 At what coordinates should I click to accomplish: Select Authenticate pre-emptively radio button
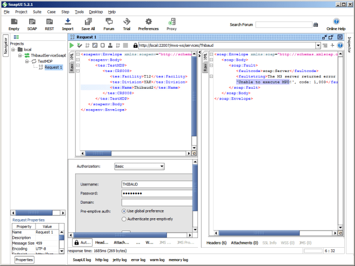[125, 219]
